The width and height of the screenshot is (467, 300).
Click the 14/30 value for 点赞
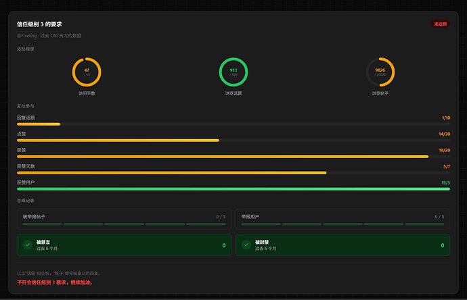[x=445, y=134]
